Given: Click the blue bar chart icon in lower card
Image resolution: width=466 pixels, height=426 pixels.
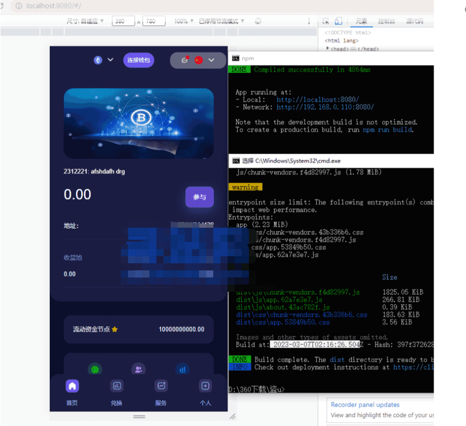Looking at the screenshot, I should click(x=182, y=369).
